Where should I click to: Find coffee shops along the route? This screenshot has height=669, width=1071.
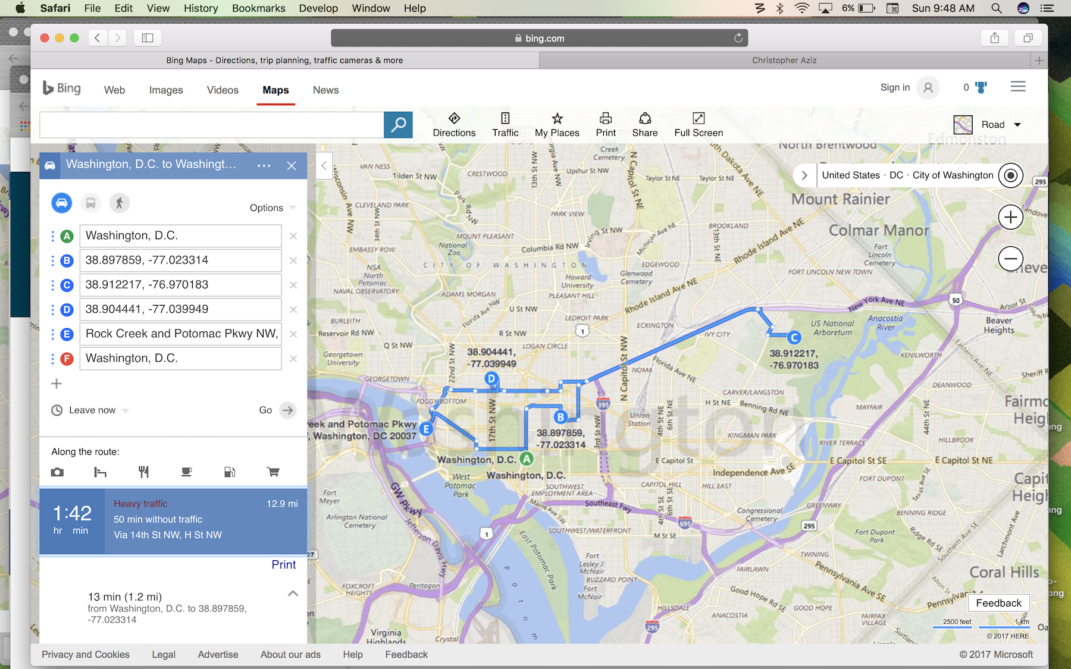tap(186, 472)
